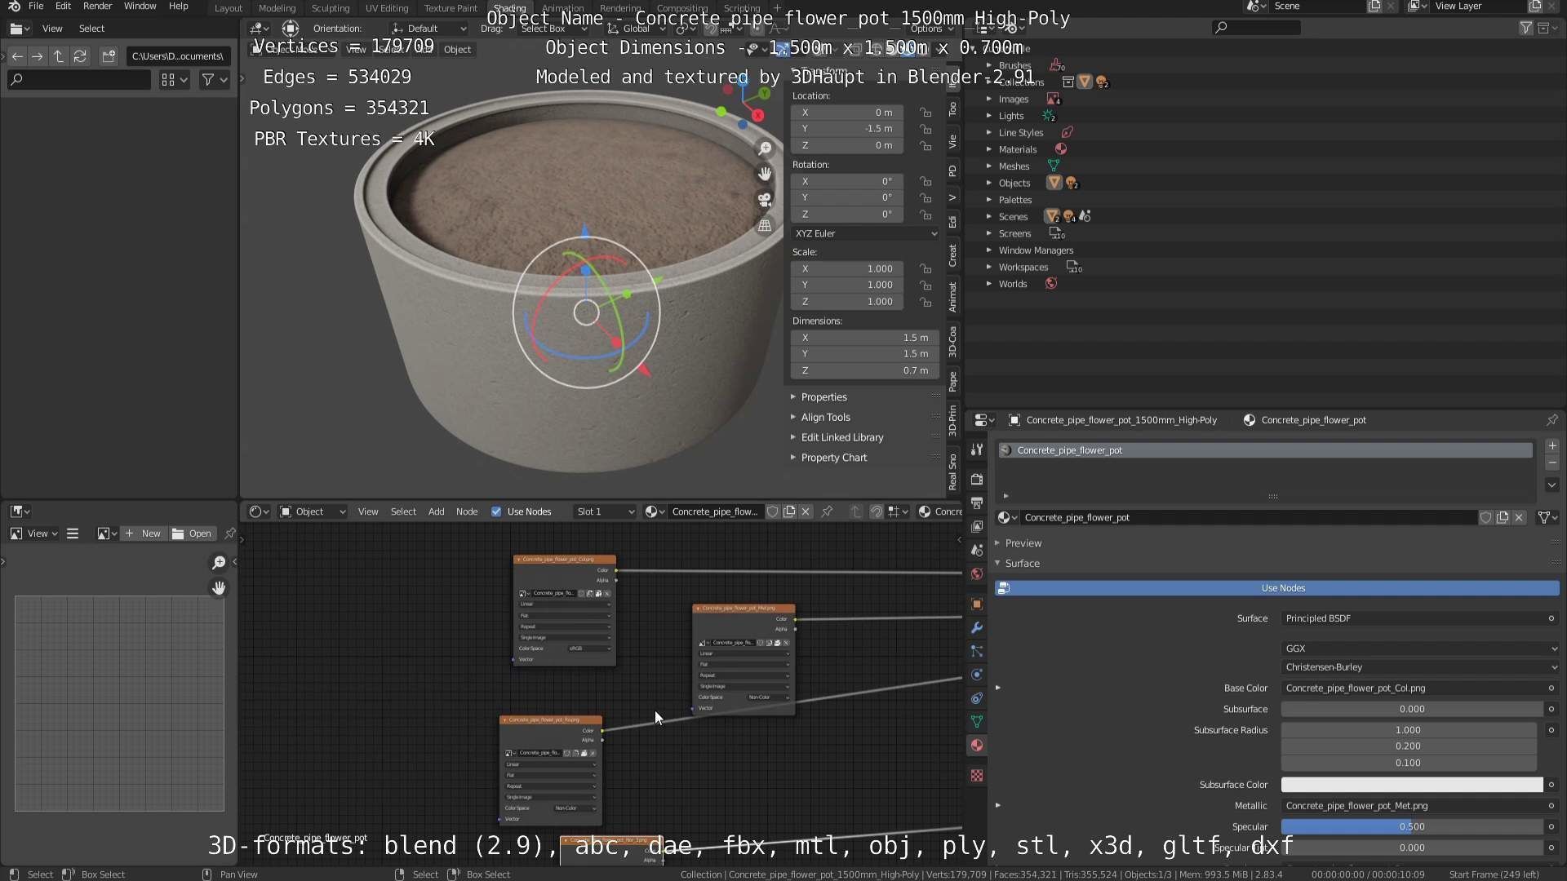Open the Object properties tab icon
1567x881 pixels.
(977, 604)
